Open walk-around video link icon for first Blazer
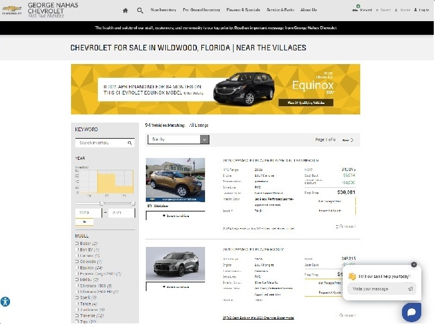This screenshot has width=435, height=324. (150, 206)
